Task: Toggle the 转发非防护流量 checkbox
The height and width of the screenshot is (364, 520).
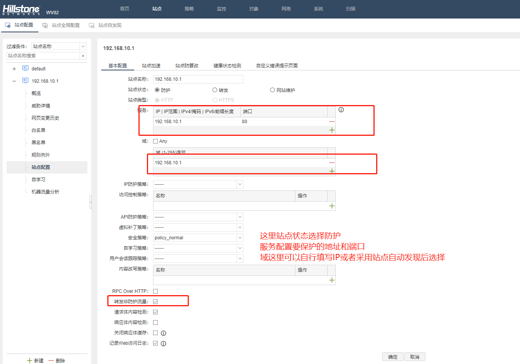Action: tap(155, 302)
